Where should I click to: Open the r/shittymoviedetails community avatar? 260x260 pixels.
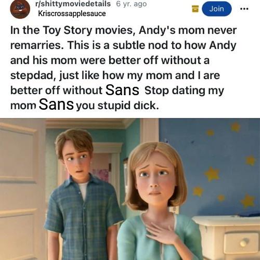pos(20,9)
